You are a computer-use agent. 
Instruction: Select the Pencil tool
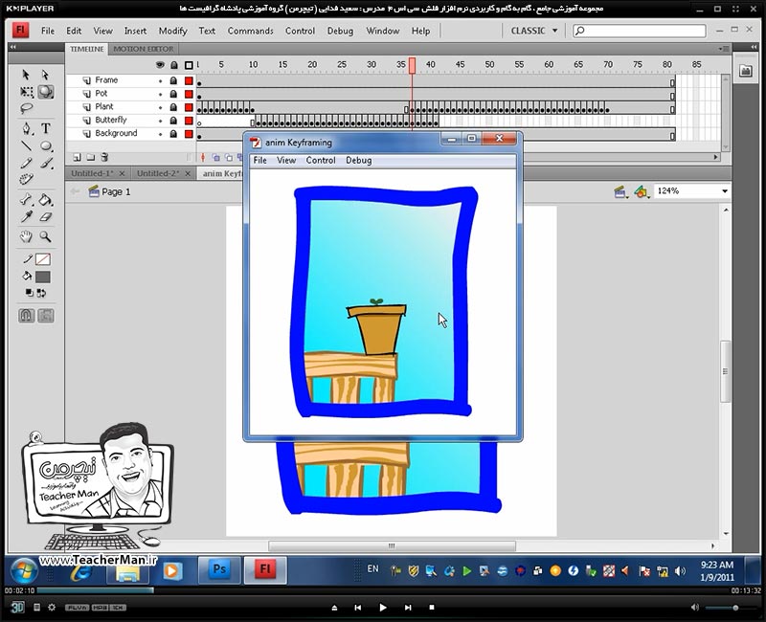(x=27, y=163)
